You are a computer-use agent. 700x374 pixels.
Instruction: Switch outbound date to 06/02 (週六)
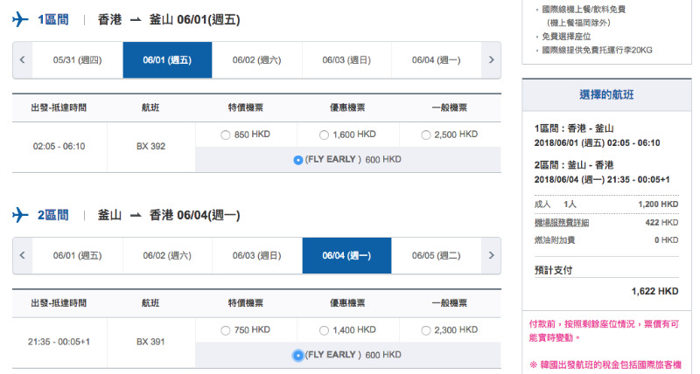(256, 59)
